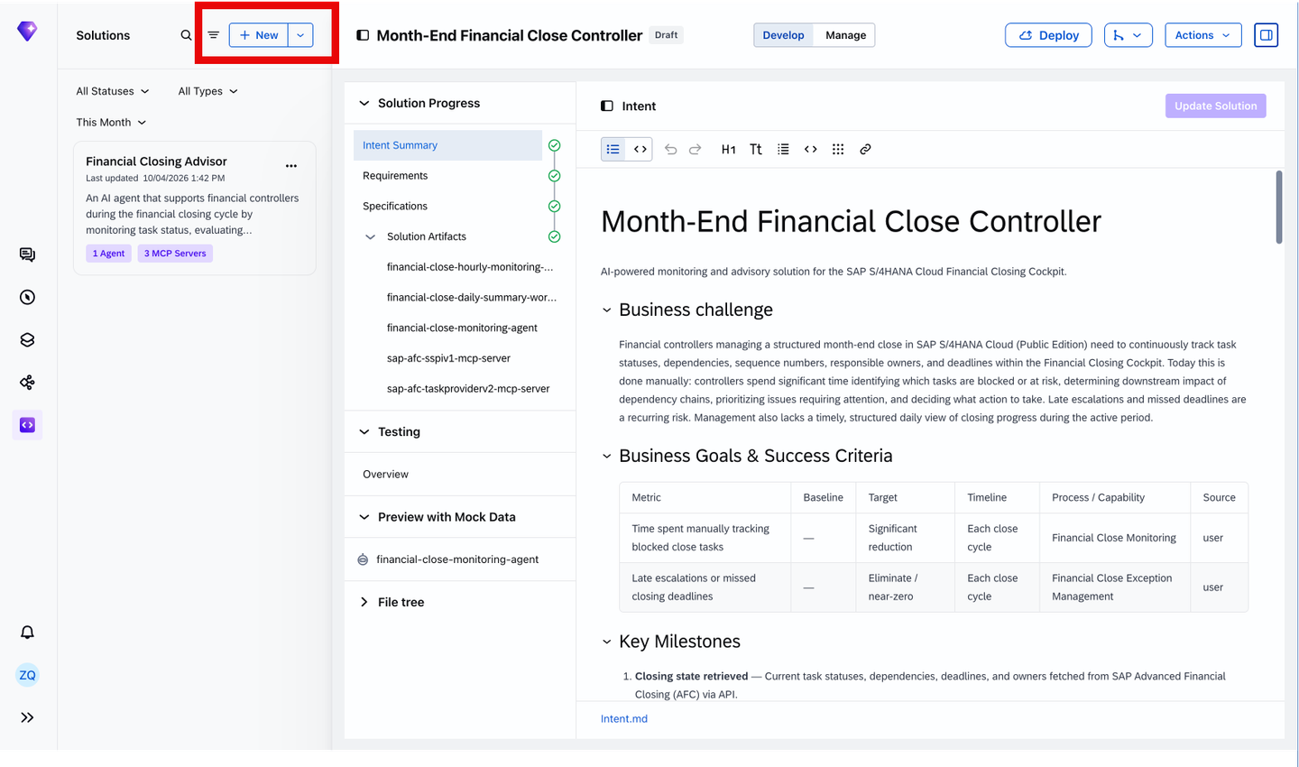Open the chat messages sidebar icon

27,254
